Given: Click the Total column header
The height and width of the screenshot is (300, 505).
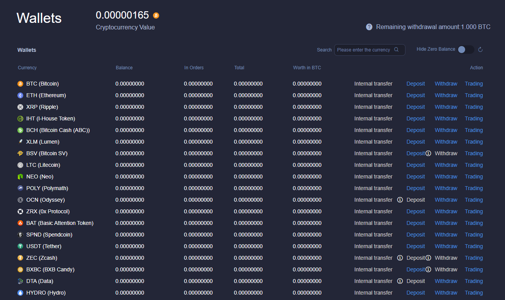Looking at the screenshot, I should coord(239,68).
